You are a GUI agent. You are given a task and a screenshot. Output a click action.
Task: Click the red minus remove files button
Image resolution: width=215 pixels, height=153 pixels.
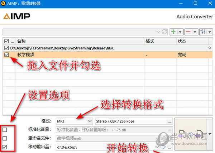(x=188, y=32)
